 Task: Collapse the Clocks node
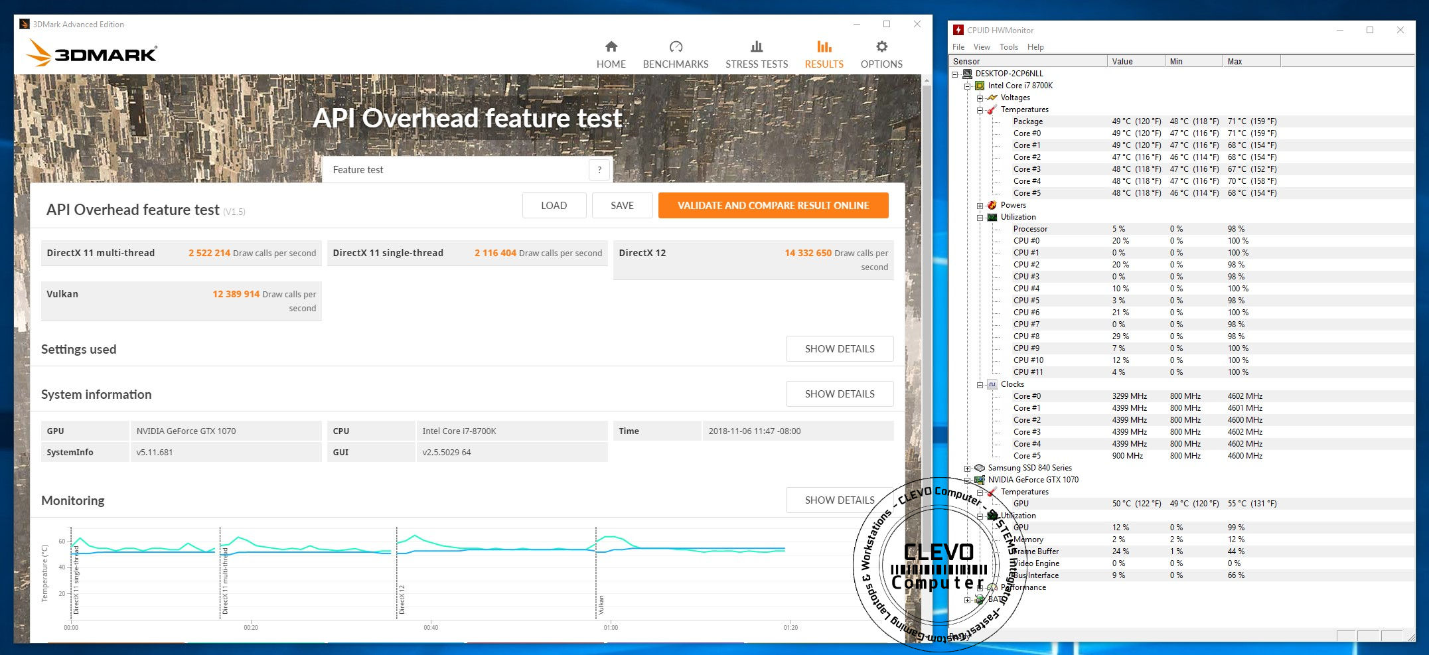(x=980, y=385)
